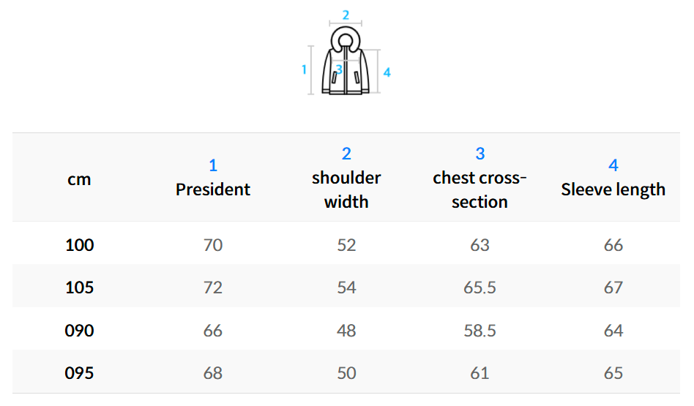Click the number 1 label left of jacket

[x=304, y=69]
